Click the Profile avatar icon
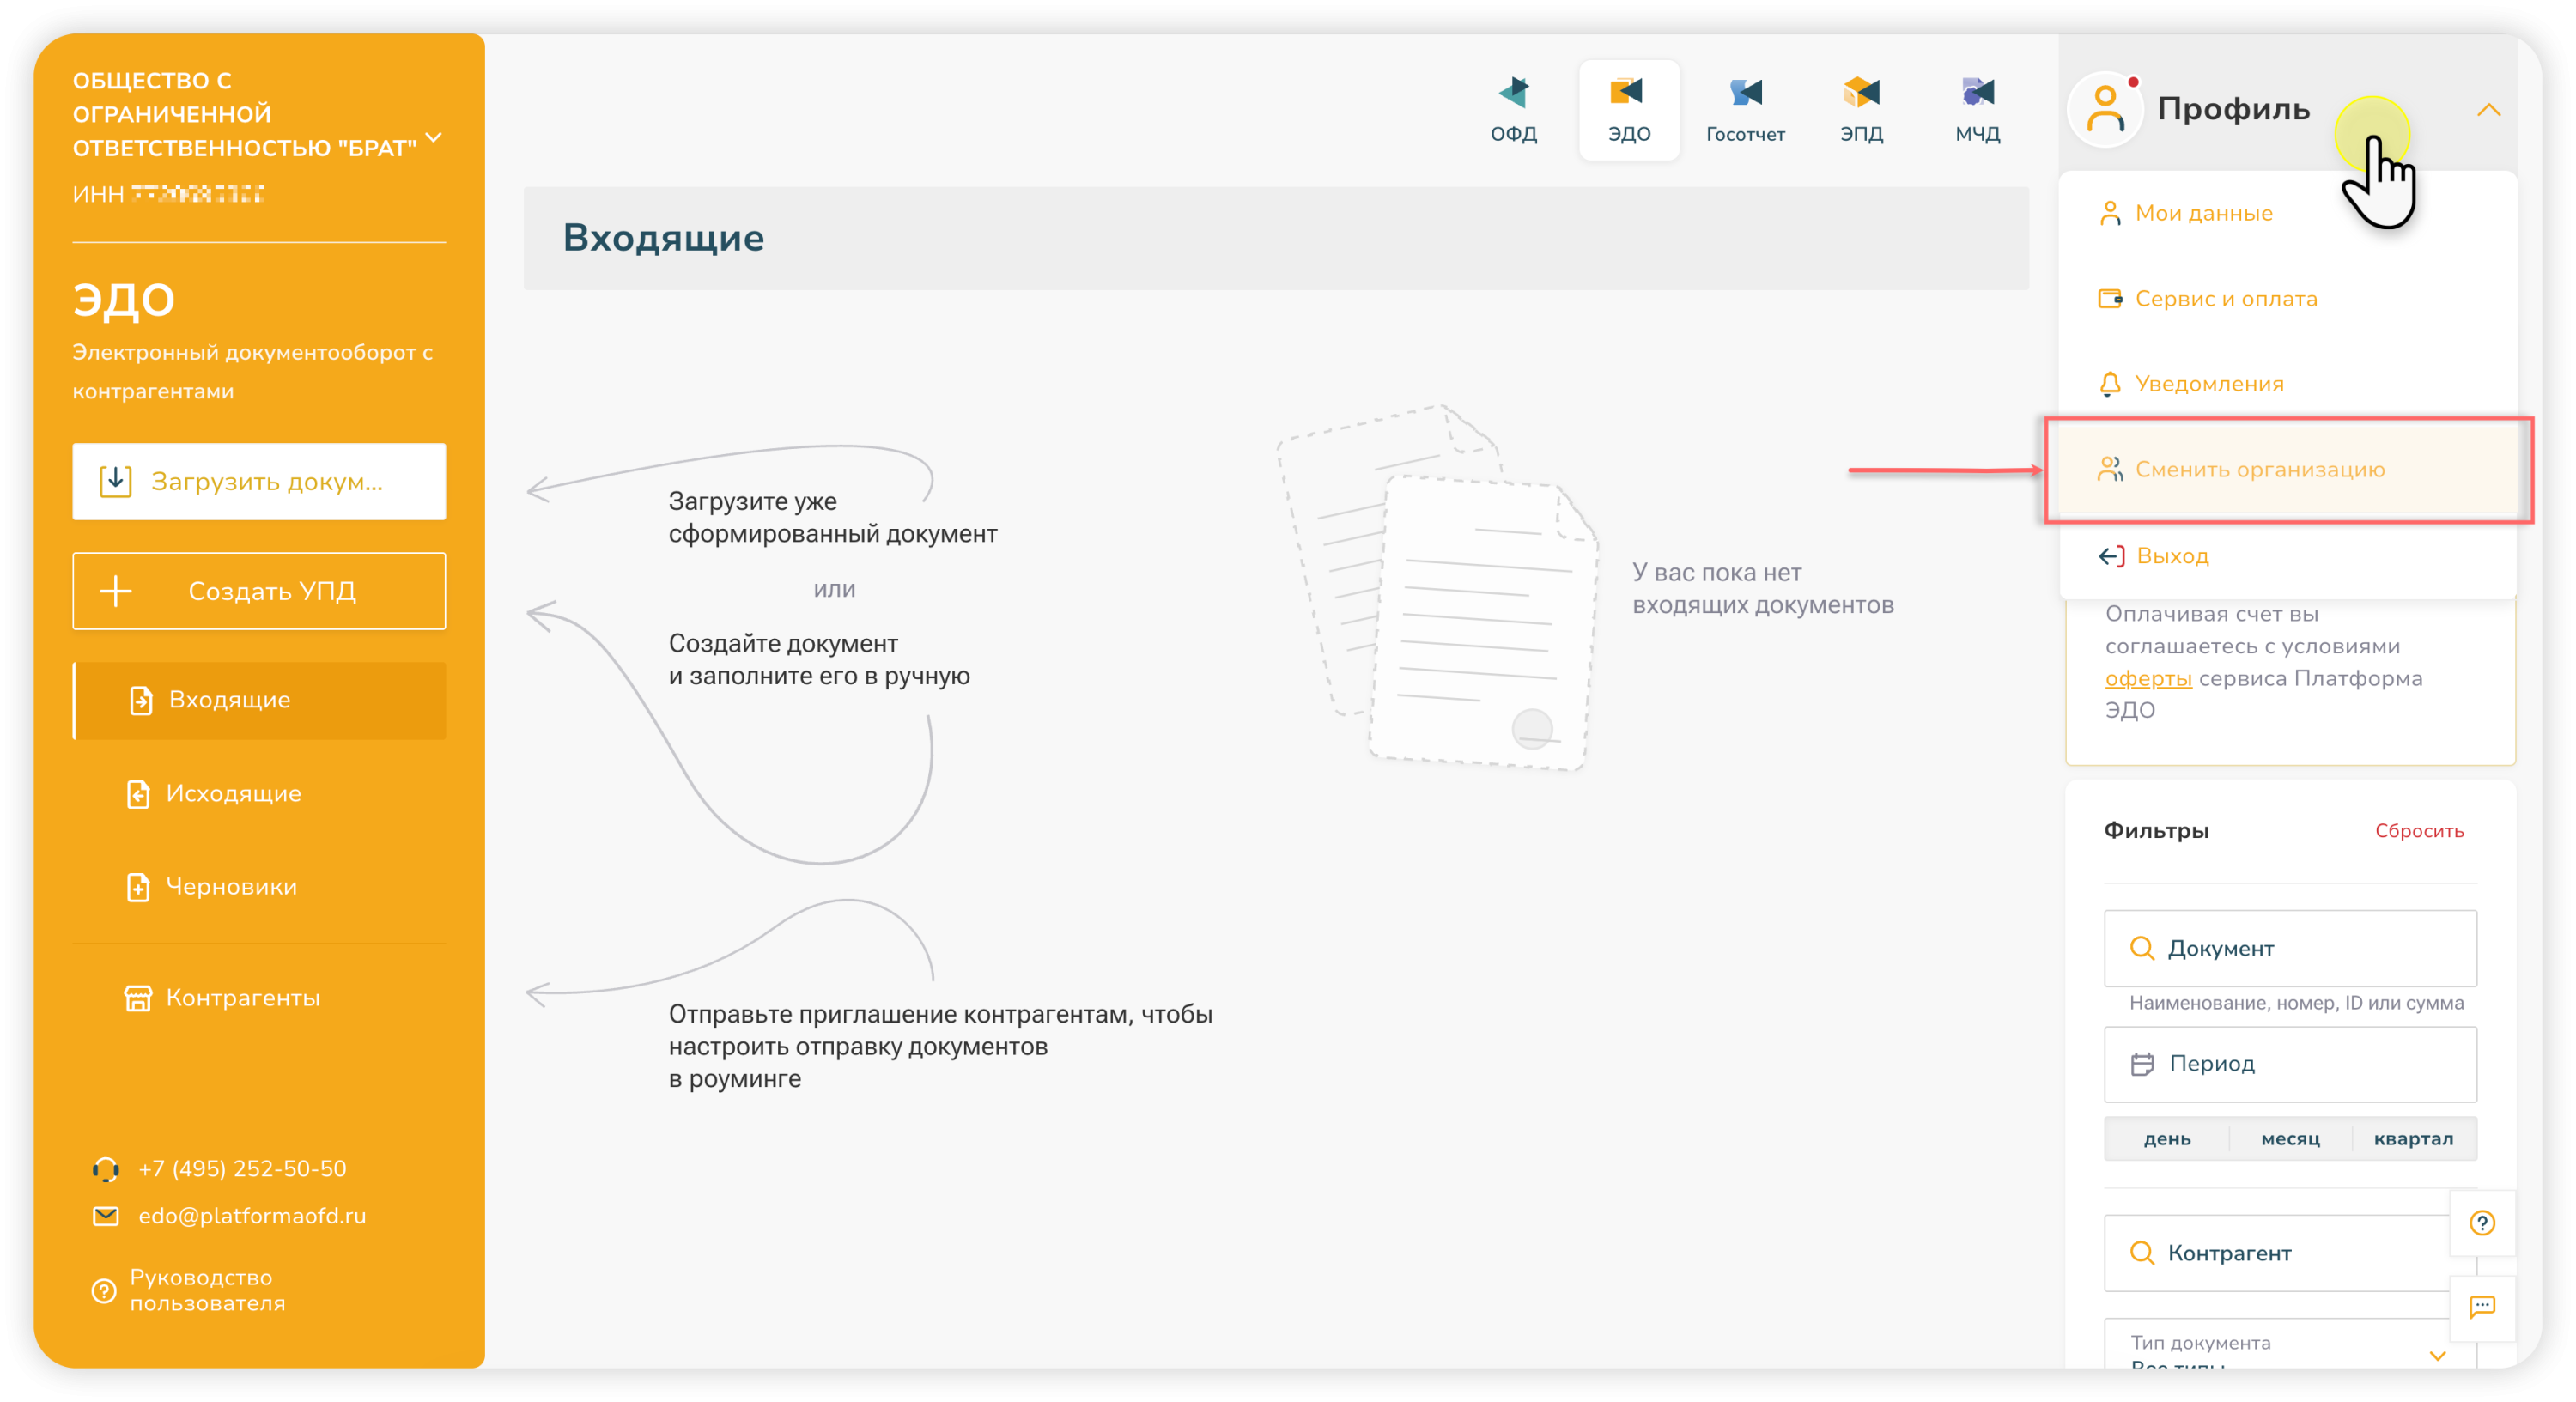2576x1402 pixels. click(2105, 110)
